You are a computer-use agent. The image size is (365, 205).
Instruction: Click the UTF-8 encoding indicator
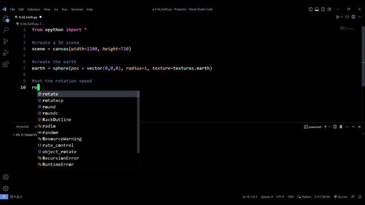280,196
